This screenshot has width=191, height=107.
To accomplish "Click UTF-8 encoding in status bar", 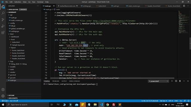I will 171,101.
